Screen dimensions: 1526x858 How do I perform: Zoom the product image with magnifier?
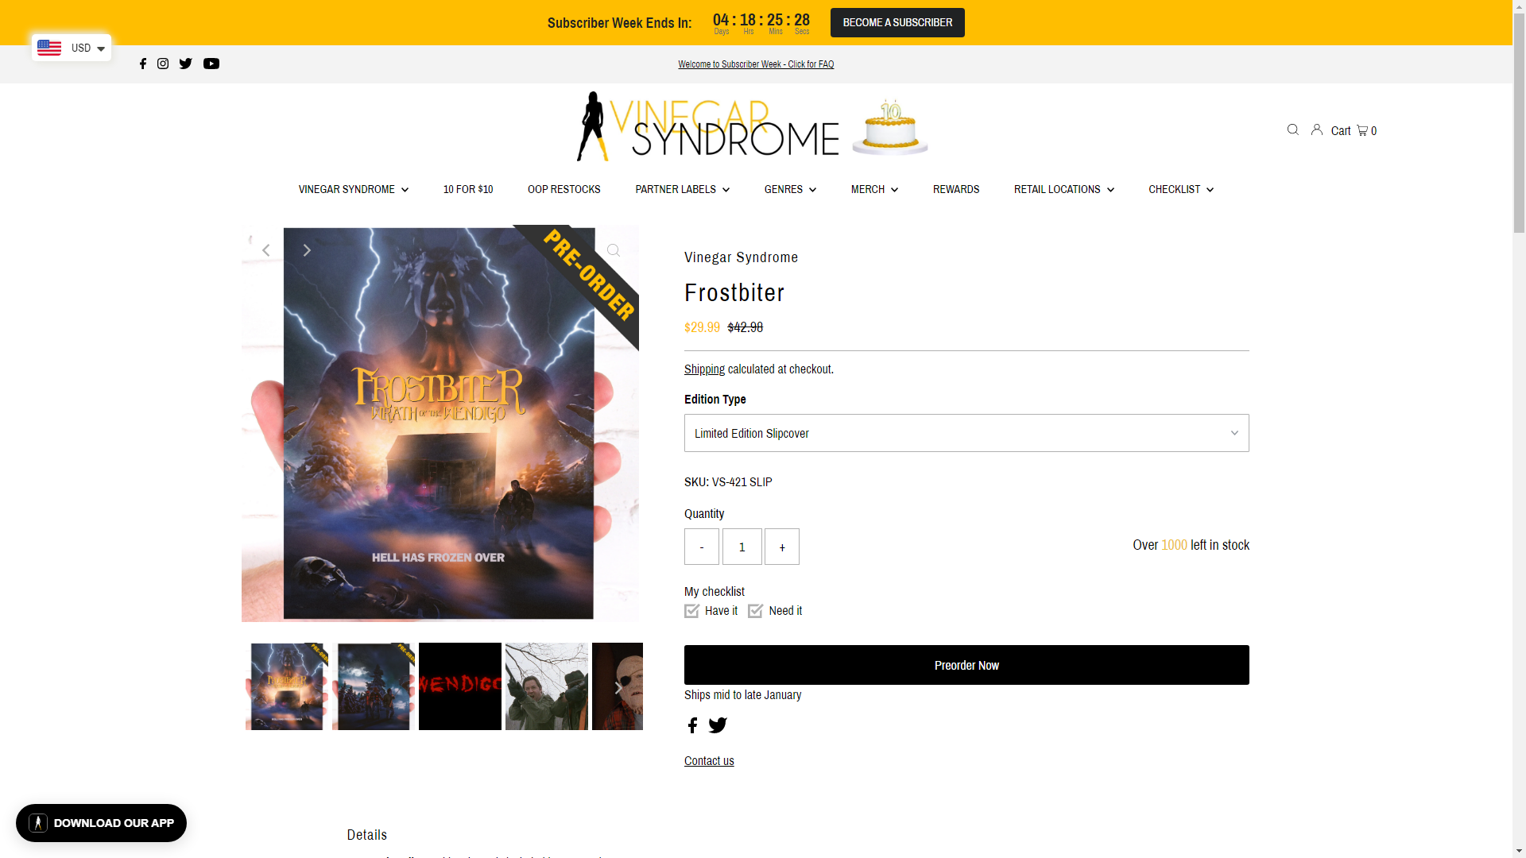tap(614, 251)
